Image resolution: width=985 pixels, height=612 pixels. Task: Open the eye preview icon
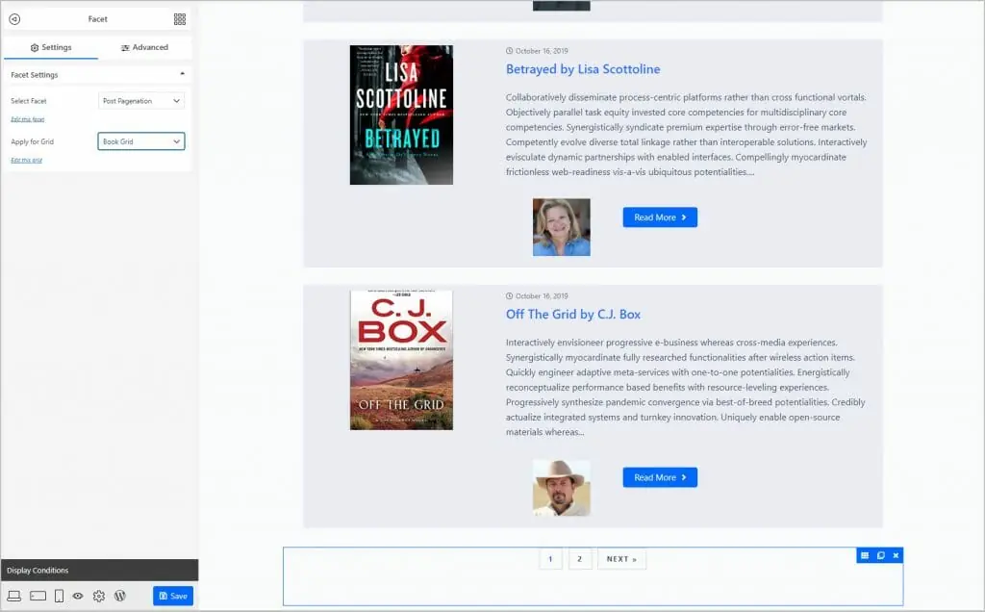coord(77,596)
